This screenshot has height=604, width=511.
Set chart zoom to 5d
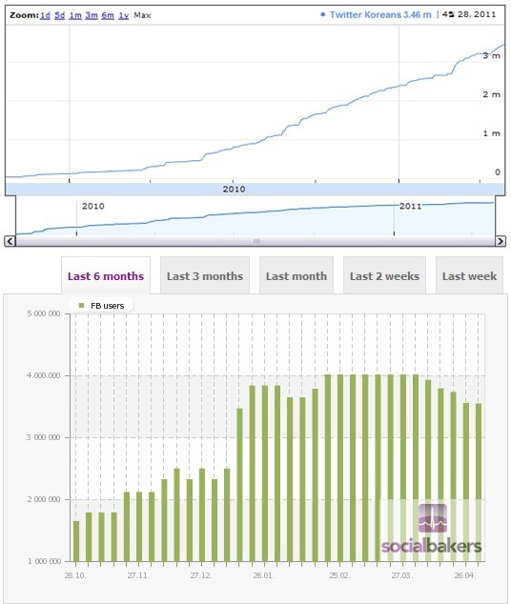coord(59,15)
